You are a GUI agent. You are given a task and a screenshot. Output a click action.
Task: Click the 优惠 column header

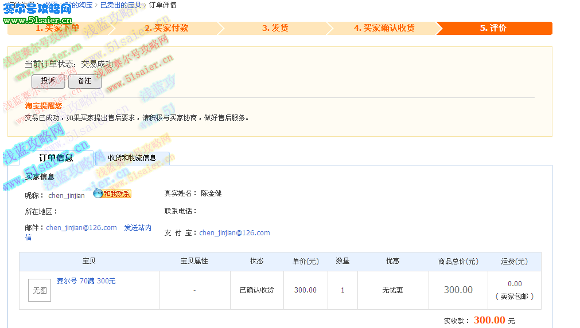click(393, 261)
